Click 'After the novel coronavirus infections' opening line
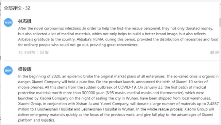221x125 pixels. 50,29
